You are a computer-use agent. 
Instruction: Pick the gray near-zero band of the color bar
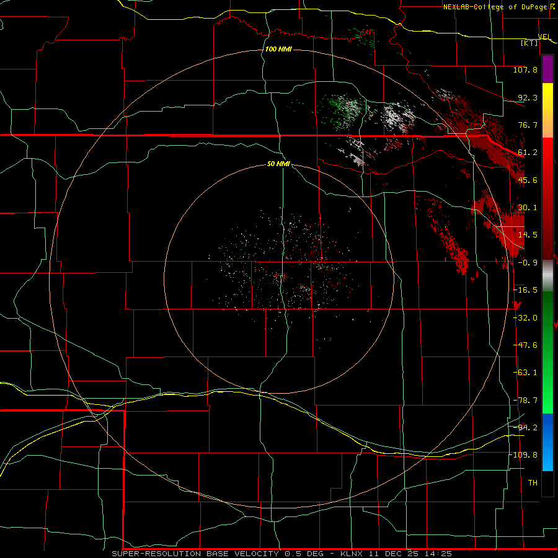pyautogui.click(x=547, y=275)
